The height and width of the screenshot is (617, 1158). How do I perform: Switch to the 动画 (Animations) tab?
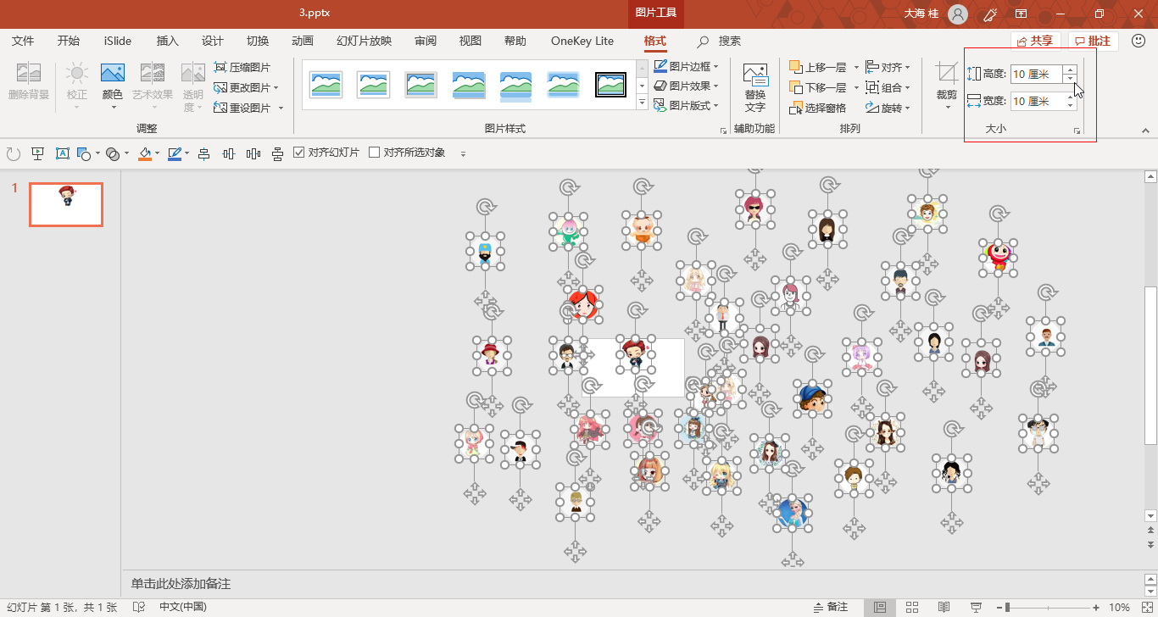[303, 41]
